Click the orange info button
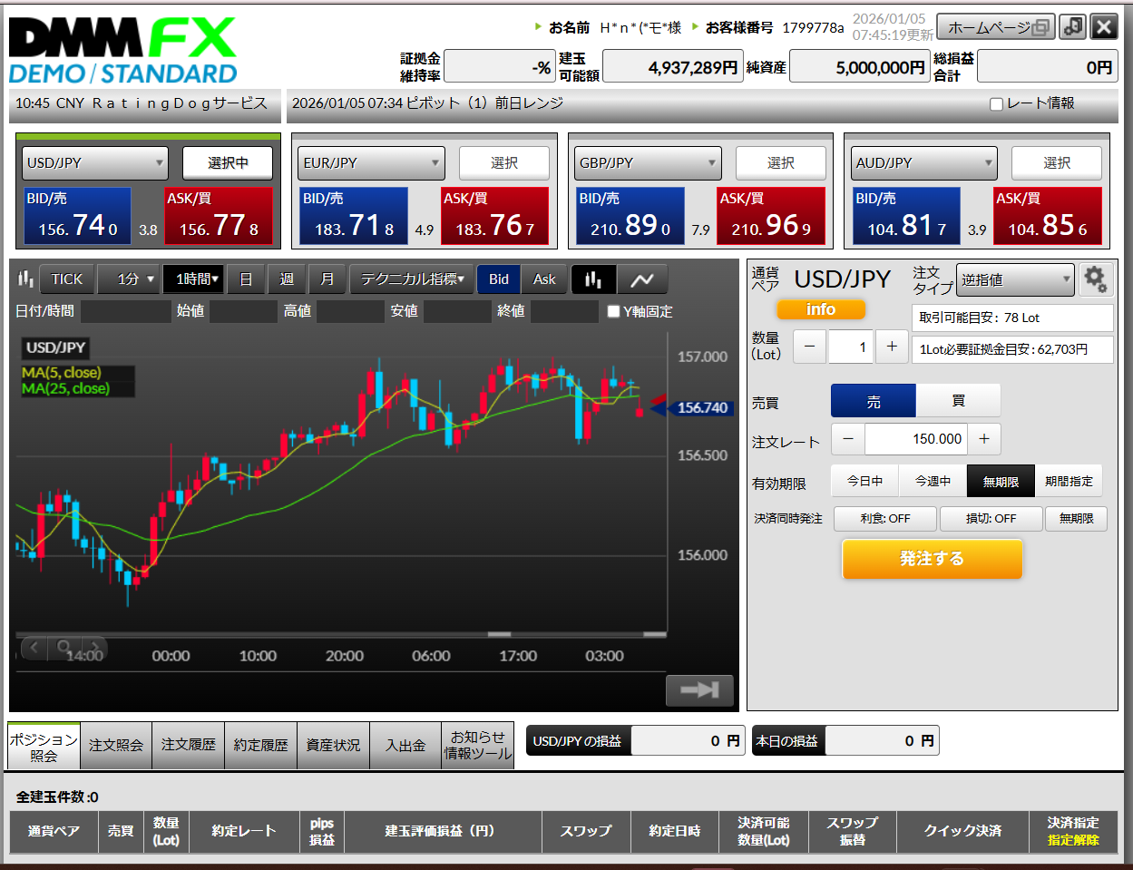The image size is (1133, 870). [821, 309]
